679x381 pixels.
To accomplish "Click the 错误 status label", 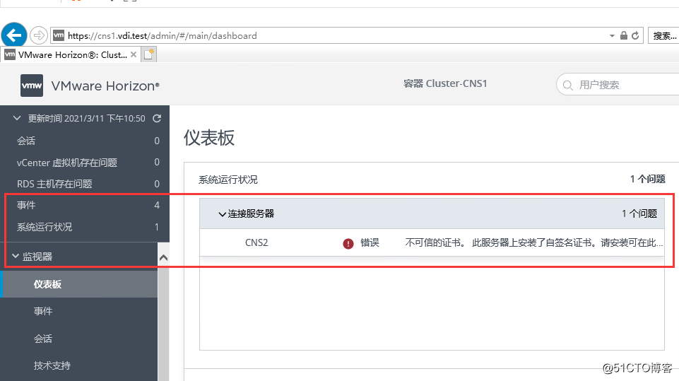I will 370,242.
